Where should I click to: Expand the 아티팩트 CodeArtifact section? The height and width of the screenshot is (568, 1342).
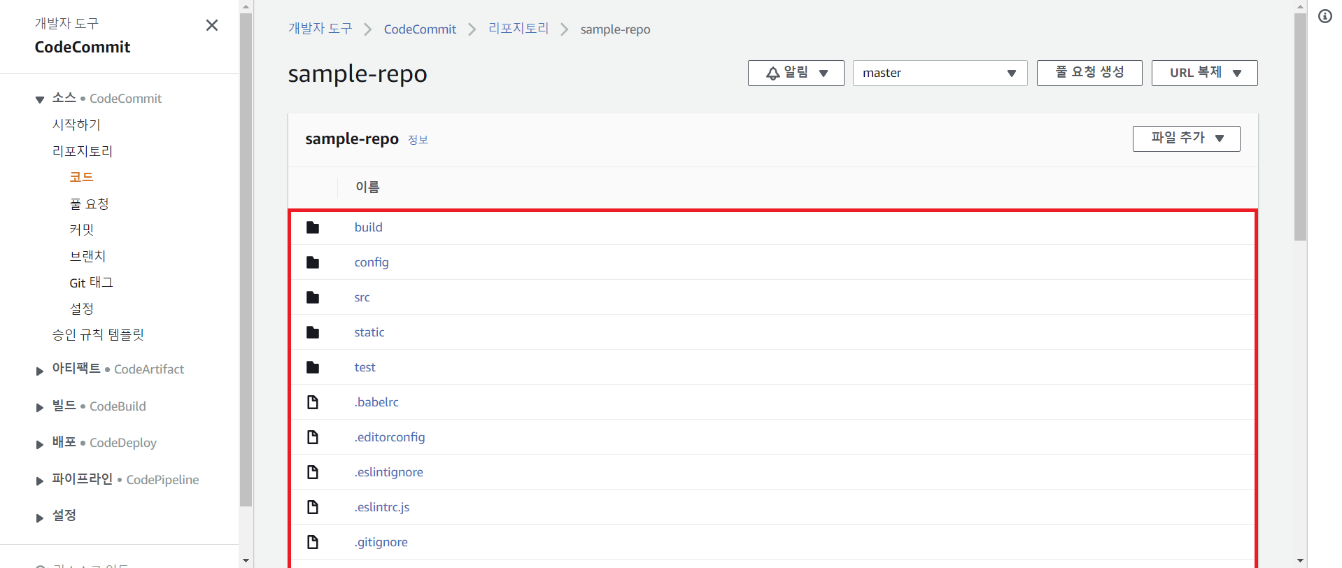click(x=40, y=371)
